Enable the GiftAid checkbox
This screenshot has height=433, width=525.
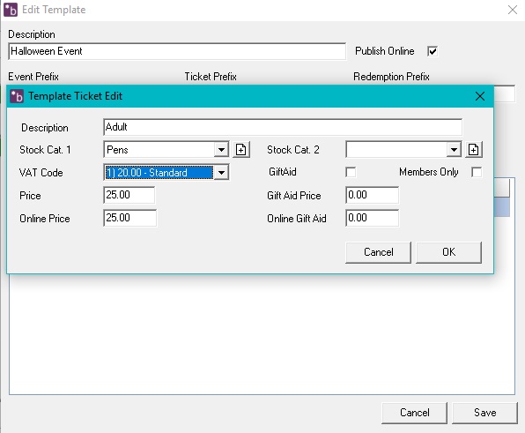click(x=351, y=172)
